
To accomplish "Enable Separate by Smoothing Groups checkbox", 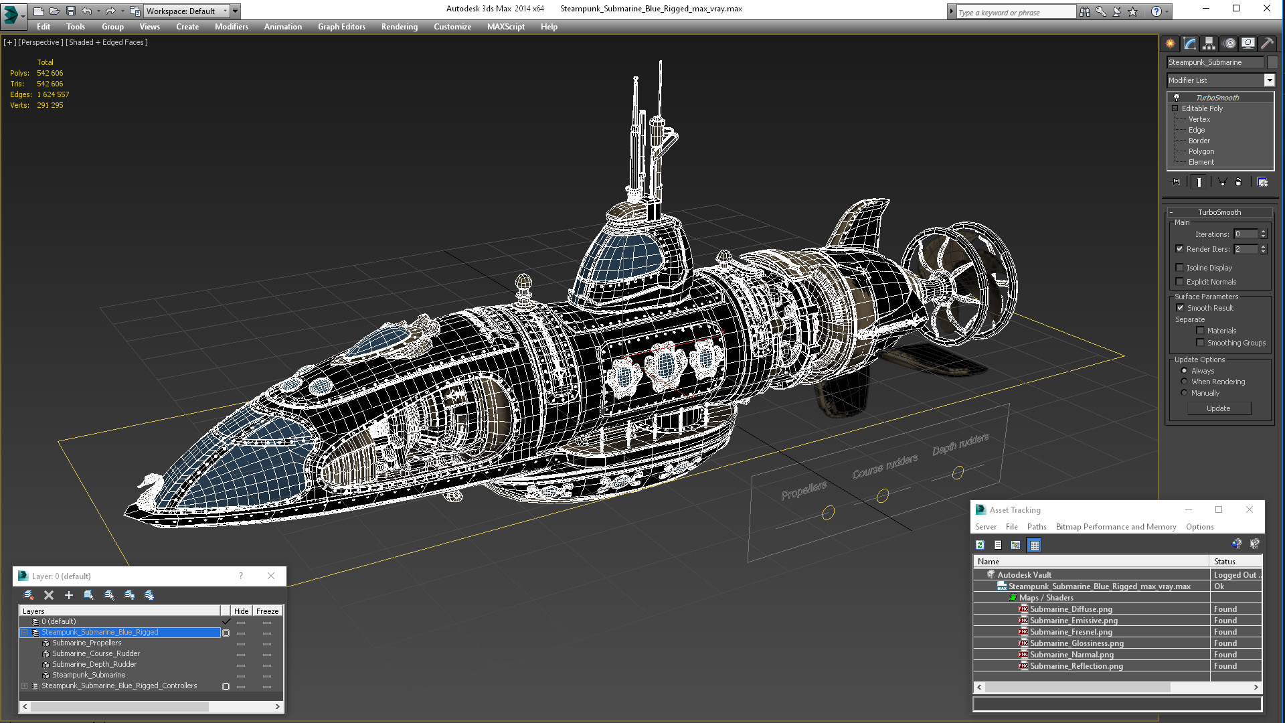I will 1200,342.
